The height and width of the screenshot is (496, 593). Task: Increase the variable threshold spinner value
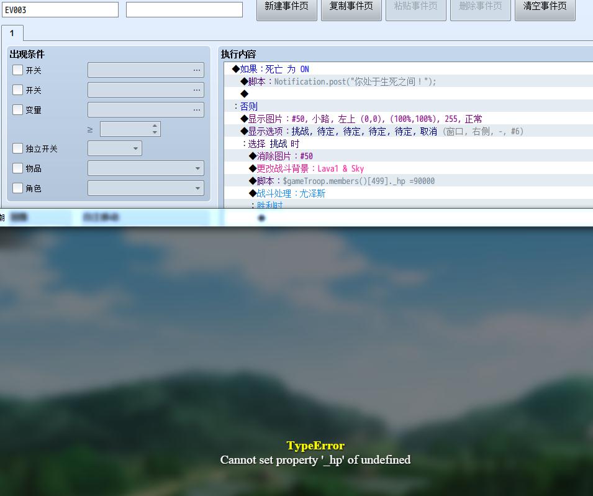[155, 126]
